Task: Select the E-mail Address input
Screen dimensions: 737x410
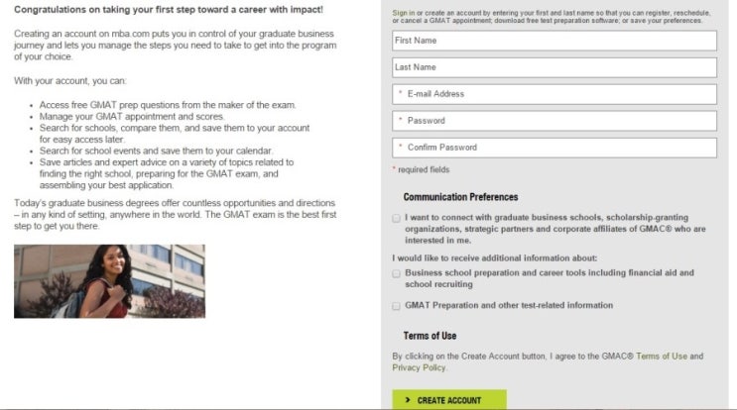Action: click(553, 94)
